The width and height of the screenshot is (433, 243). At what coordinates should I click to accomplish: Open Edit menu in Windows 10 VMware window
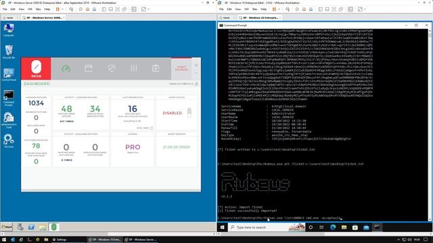point(229,9)
